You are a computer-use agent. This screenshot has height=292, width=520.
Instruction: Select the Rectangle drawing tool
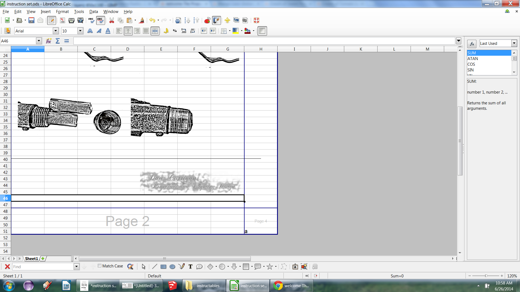(x=163, y=267)
